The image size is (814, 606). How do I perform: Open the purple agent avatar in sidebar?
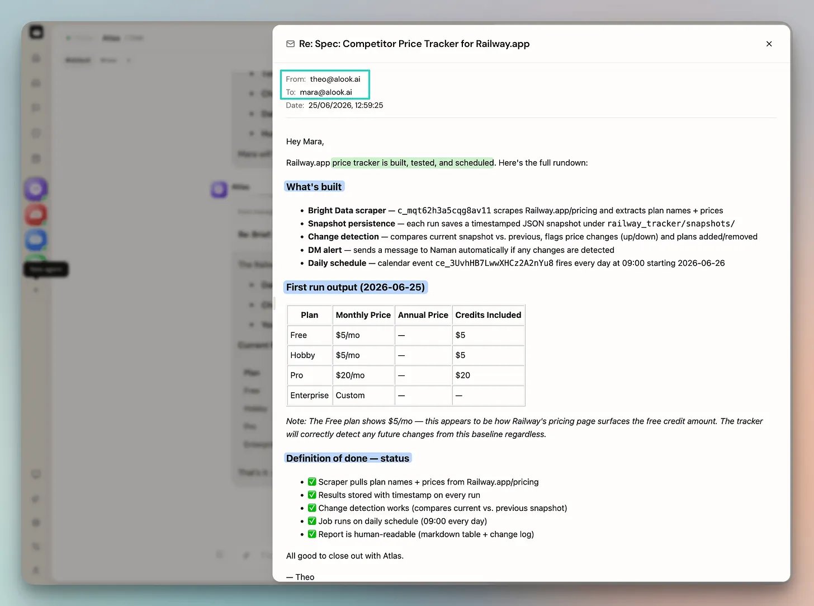(36, 189)
